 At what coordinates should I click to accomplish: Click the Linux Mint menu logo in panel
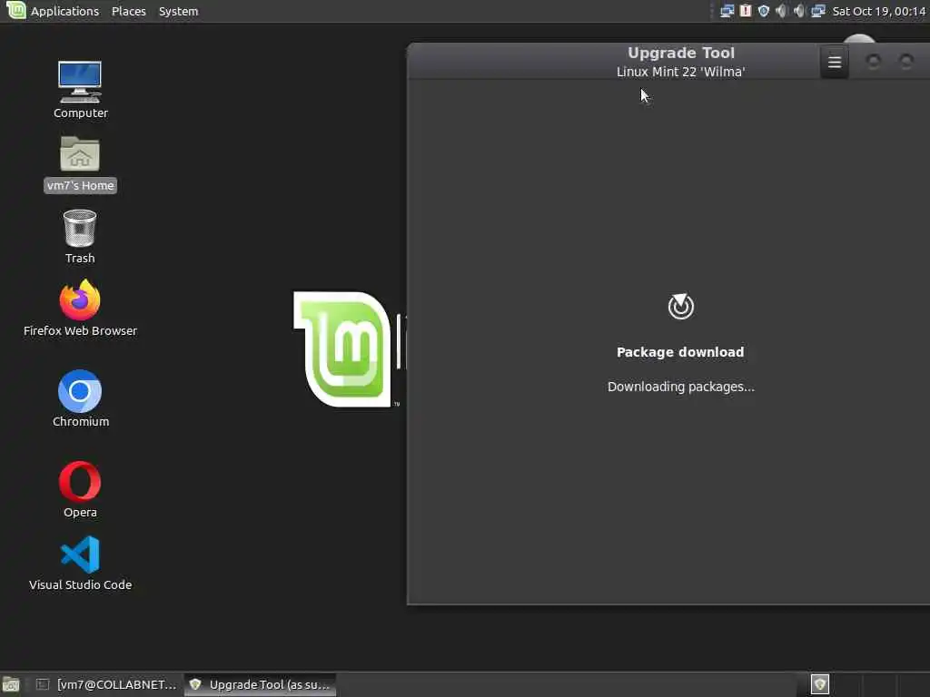coord(16,10)
